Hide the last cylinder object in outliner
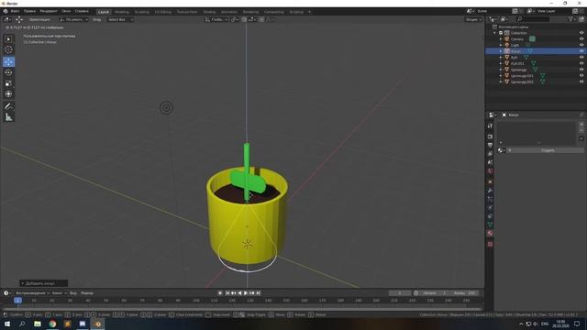The height and width of the screenshot is (330, 587). 581,82
